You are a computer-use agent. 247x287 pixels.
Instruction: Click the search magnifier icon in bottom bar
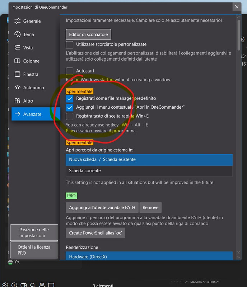point(32,285)
